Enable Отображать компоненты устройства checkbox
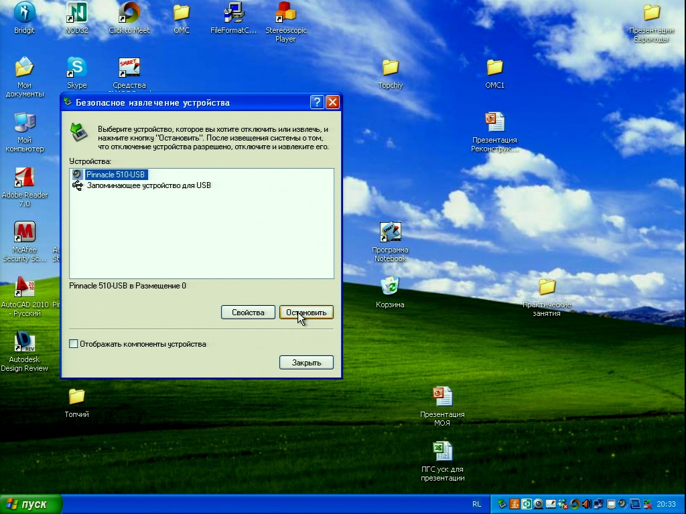 click(74, 344)
